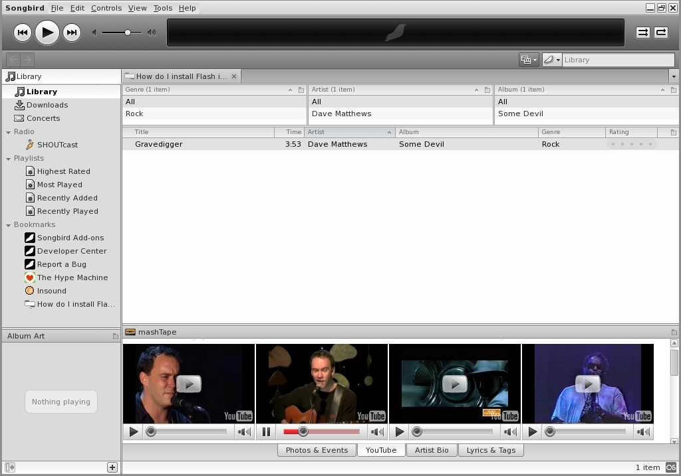Open the Edit menu
The height and width of the screenshot is (476, 681).
tap(77, 8)
